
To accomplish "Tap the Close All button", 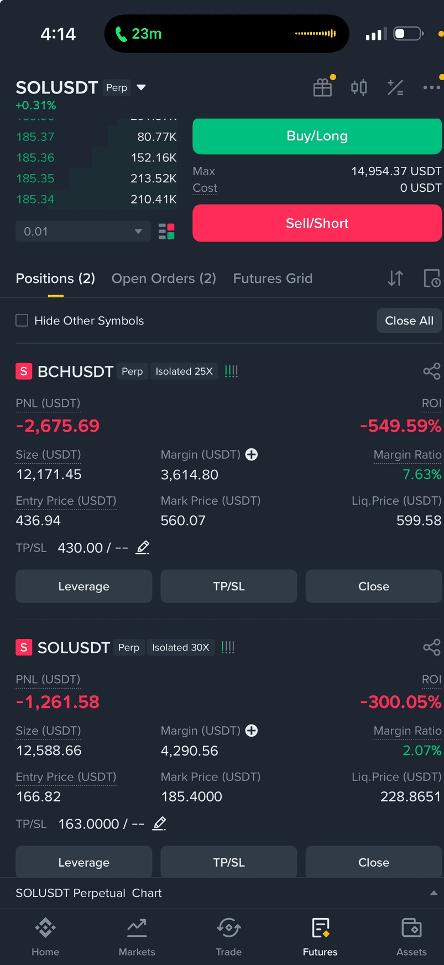I will (x=409, y=321).
